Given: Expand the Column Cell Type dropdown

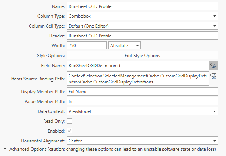Looking at the screenshot, I should [x=142, y=26].
